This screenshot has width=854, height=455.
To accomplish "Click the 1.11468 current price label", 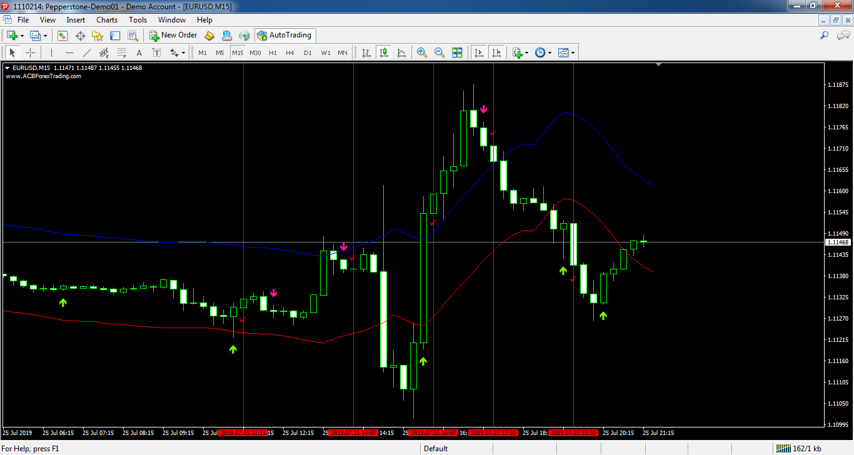I will [837, 242].
